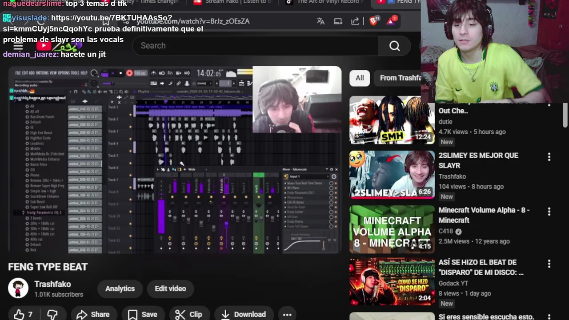The width and height of the screenshot is (569, 320).
Task: Open Analytics for the video
Action: (x=120, y=288)
